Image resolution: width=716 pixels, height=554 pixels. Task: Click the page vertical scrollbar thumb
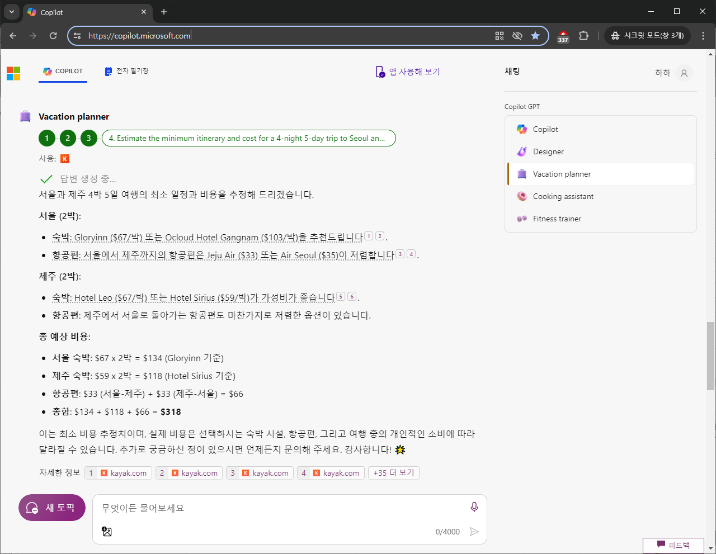pyautogui.click(x=711, y=356)
